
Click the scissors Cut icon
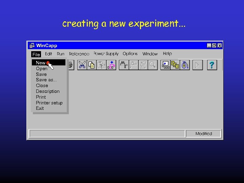pyautogui.click(x=82, y=65)
